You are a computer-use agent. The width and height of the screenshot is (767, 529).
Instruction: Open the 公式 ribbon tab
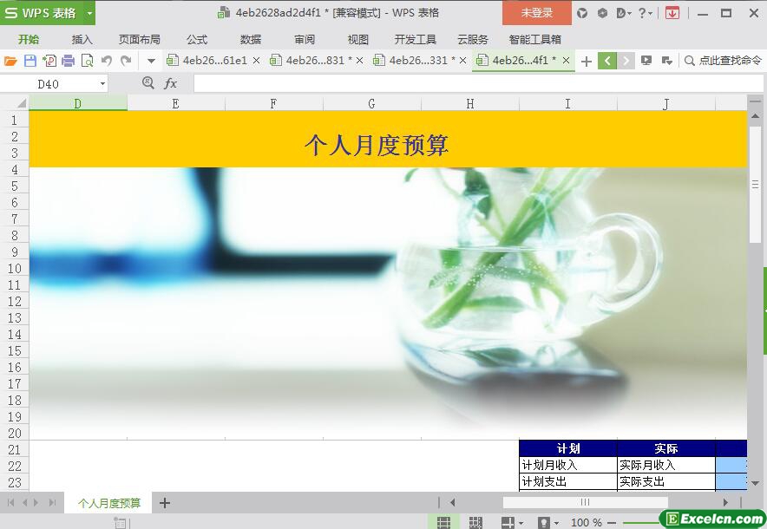pyautogui.click(x=197, y=40)
